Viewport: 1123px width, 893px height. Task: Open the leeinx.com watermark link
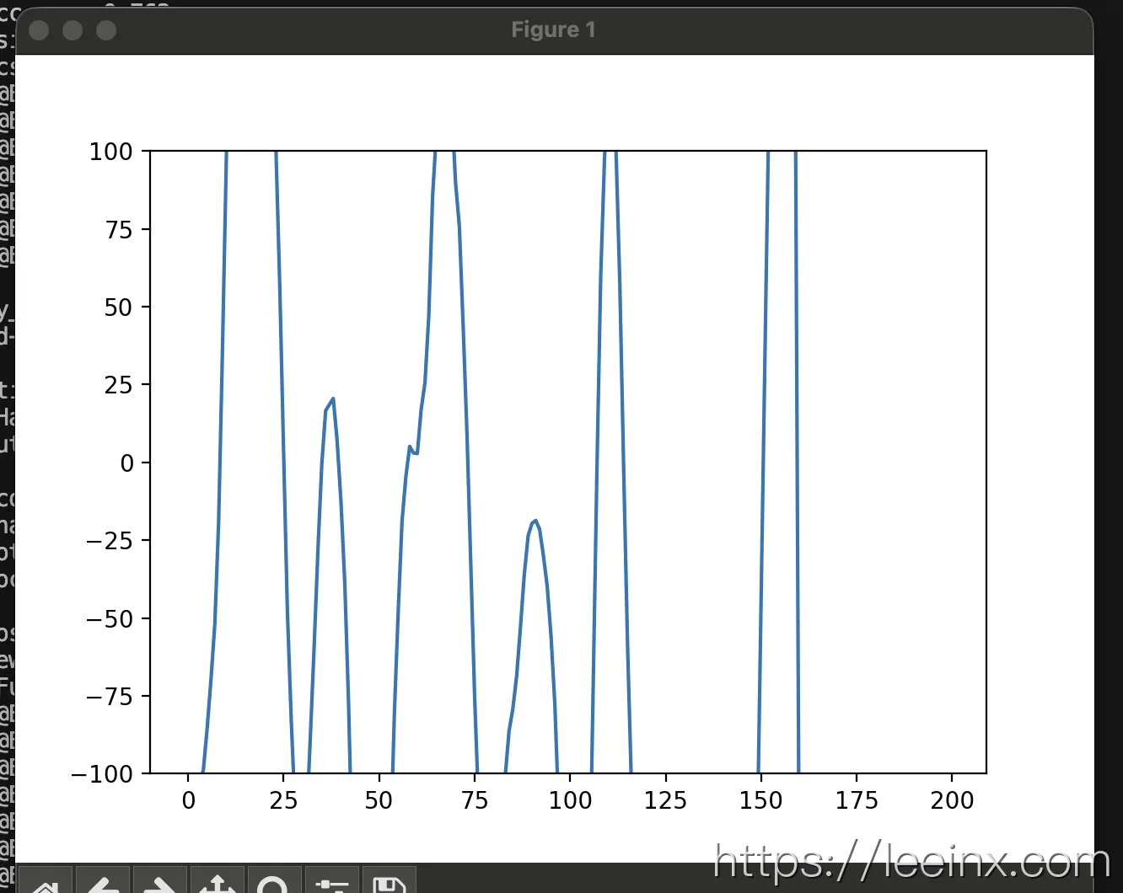pyautogui.click(x=911, y=862)
